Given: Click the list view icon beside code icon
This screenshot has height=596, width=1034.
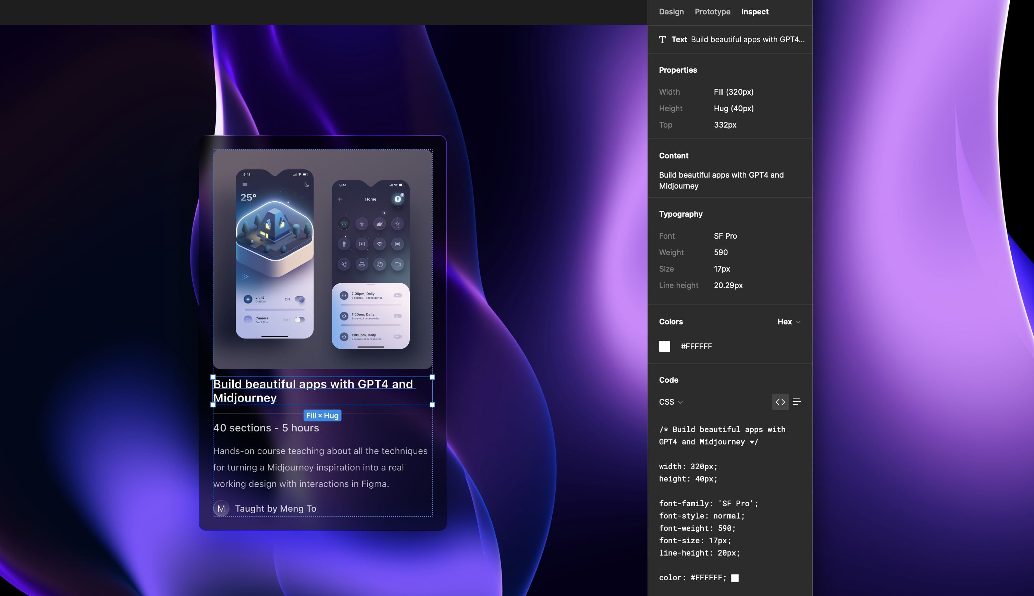Looking at the screenshot, I should click(x=797, y=402).
